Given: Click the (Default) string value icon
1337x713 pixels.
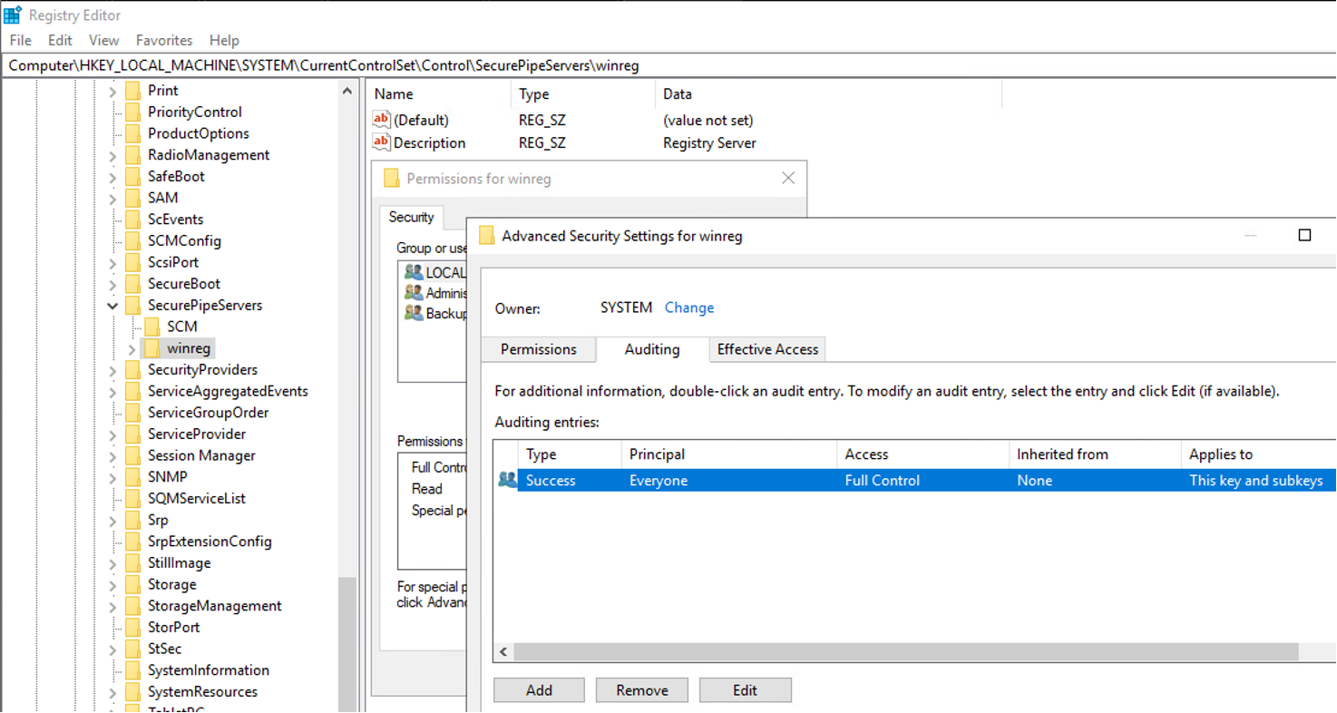Looking at the screenshot, I should pos(381,120).
